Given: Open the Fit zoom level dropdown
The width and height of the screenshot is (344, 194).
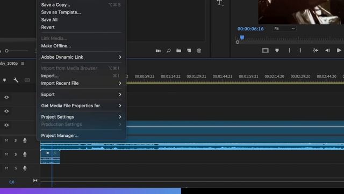Looking at the screenshot, I should [x=284, y=29].
